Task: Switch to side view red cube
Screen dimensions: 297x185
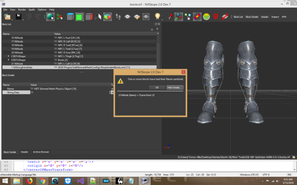Action: pos(89,17)
